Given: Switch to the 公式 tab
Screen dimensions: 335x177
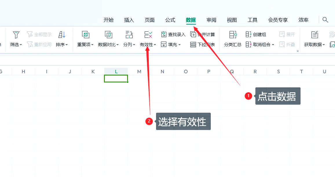Looking at the screenshot, I should click(170, 20).
